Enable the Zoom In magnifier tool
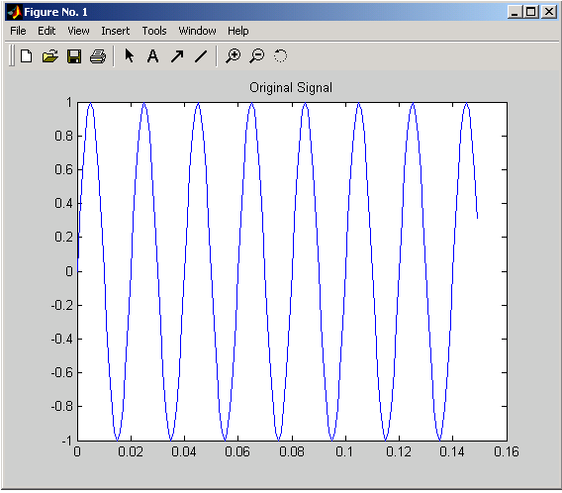This screenshot has height=493, width=562. [x=233, y=56]
